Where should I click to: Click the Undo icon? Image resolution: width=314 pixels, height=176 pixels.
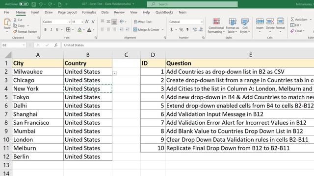point(40,4)
